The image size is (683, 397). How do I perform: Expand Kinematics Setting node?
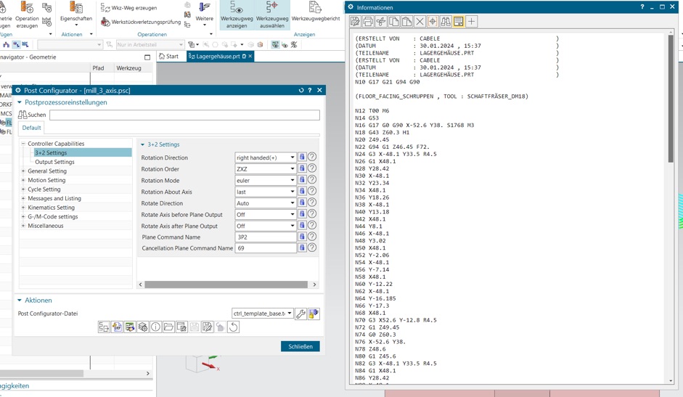point(23,208)
